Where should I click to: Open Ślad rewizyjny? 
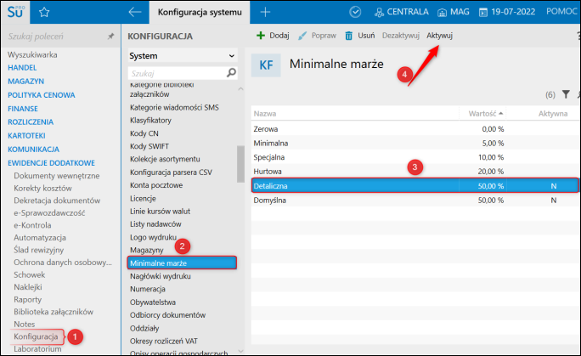point(39,250)
